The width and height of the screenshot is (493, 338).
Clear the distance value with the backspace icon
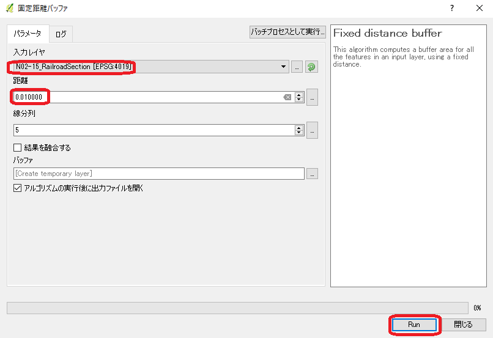point(287,97)
